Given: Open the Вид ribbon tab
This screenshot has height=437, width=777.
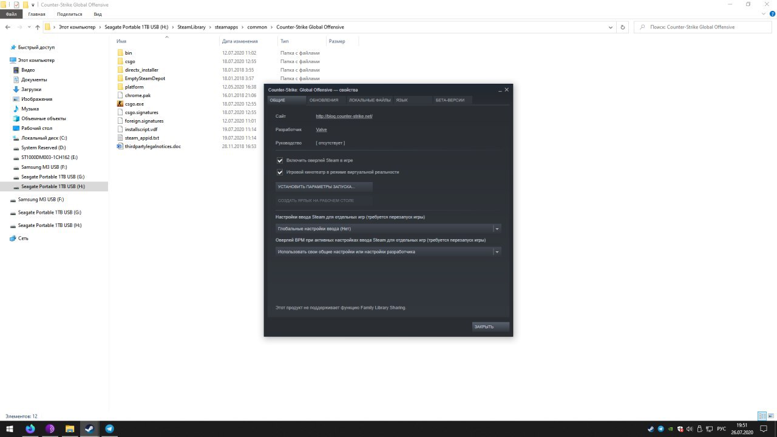Looking at the screenshot, I should (x=98, y=13).
